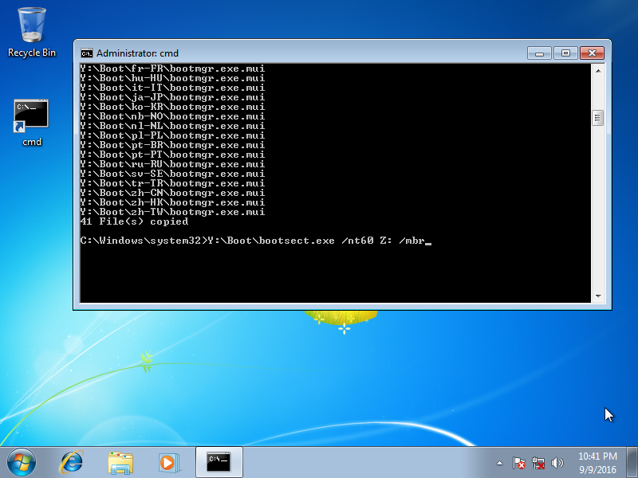
Task: Click the Administrator: cmd title bar text
Action: (137, 53)
